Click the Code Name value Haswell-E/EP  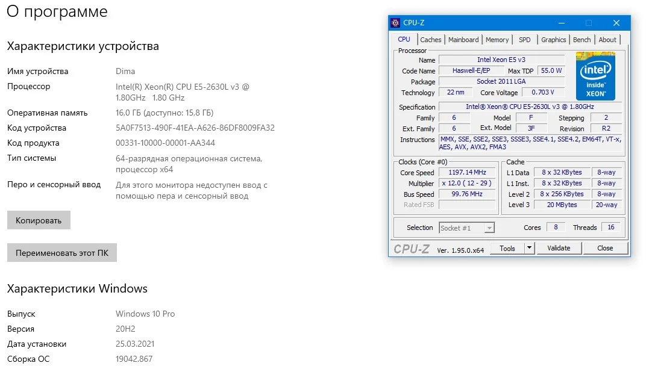click(471, 70)
